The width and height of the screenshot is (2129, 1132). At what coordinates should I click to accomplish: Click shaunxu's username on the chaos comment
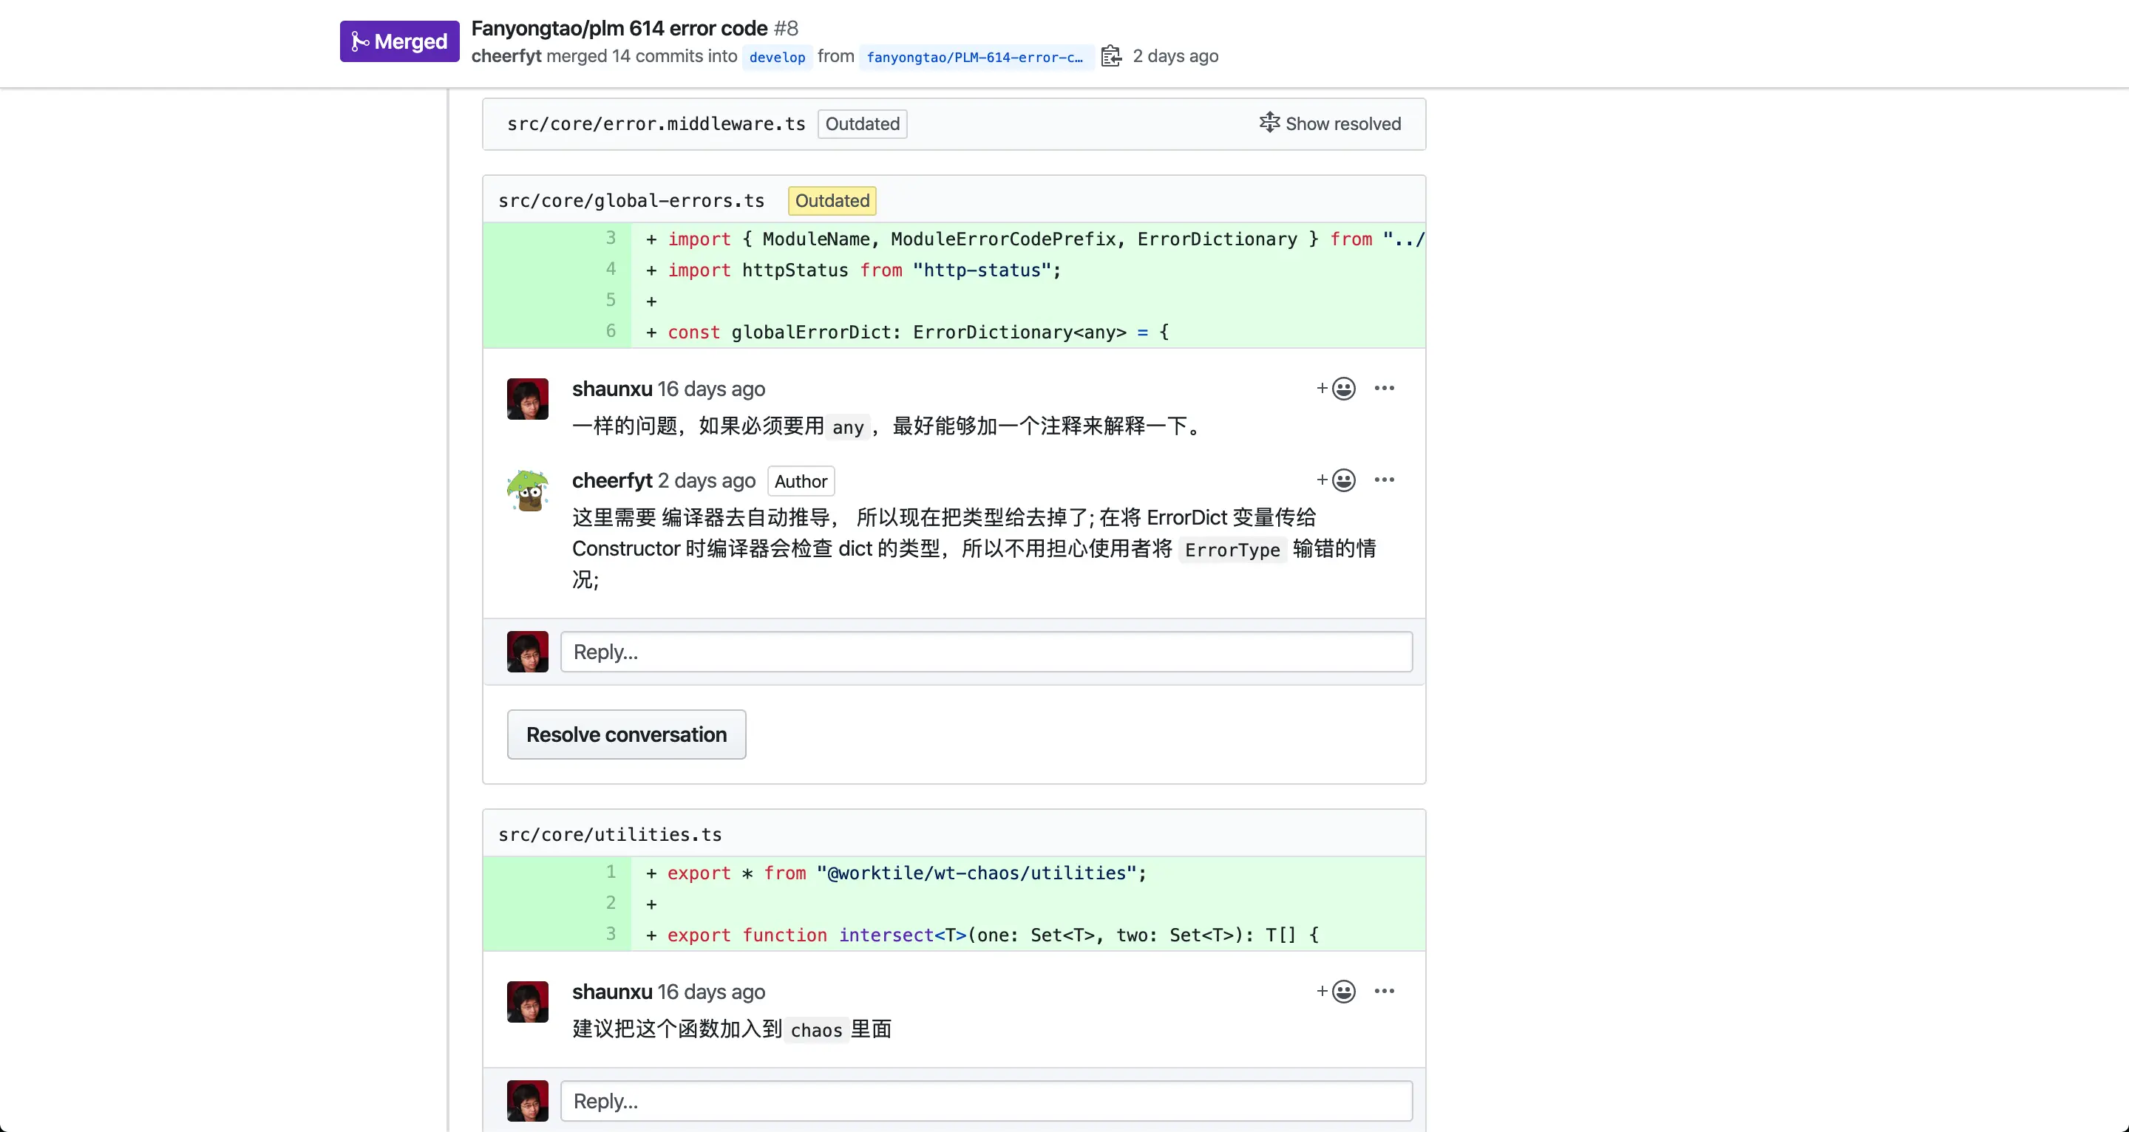point(612,992)
